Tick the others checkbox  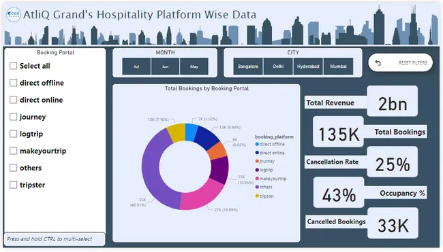pos(13,168)
